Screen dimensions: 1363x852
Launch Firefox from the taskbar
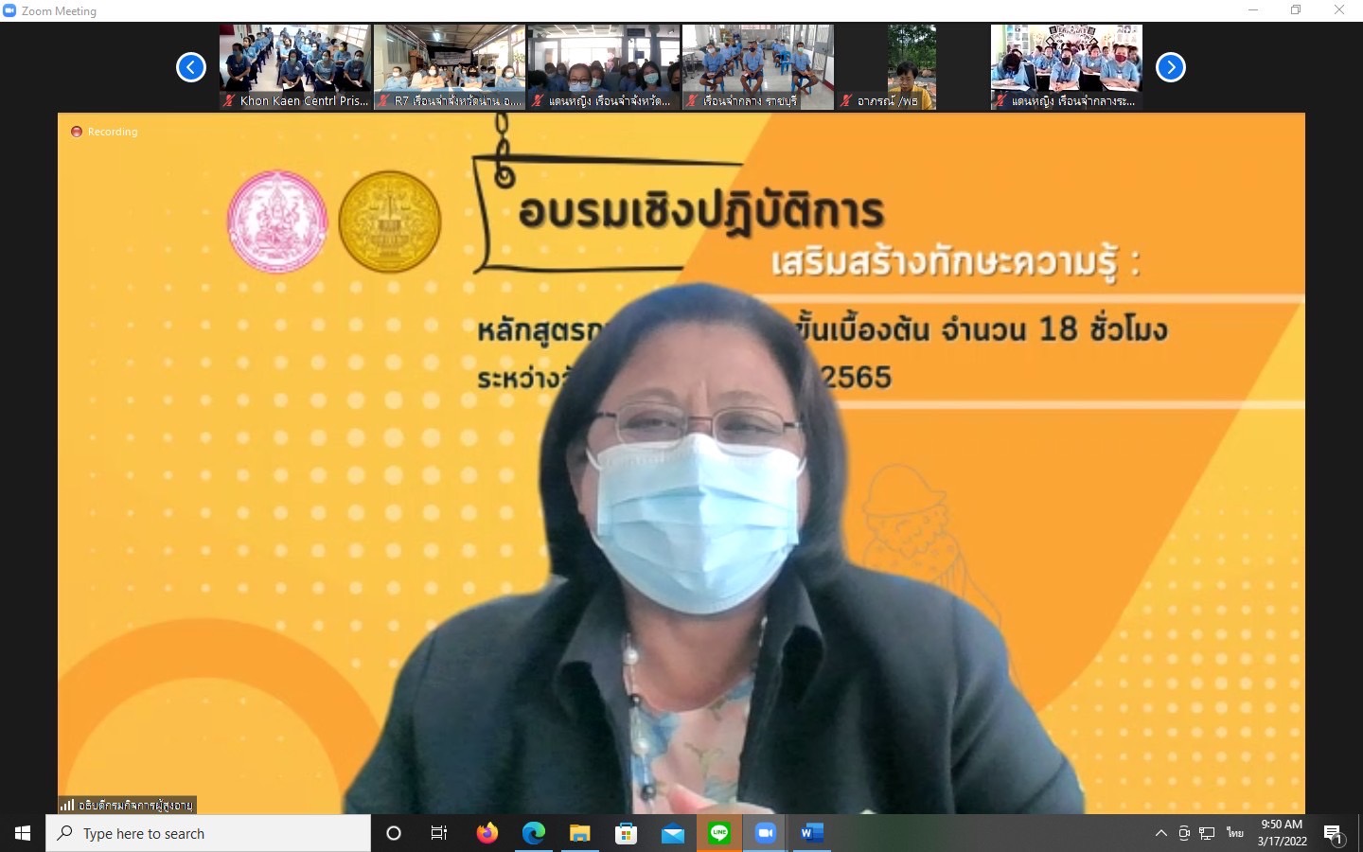tap(487, 833)
